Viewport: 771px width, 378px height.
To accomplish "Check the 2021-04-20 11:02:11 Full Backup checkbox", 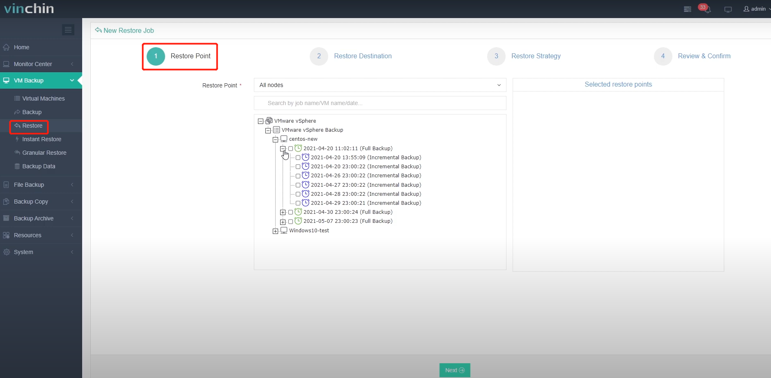I will (x=291, y=149).
